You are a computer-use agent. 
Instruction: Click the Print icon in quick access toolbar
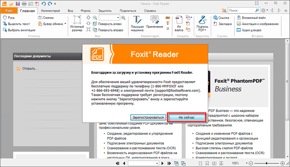(24, 4)
